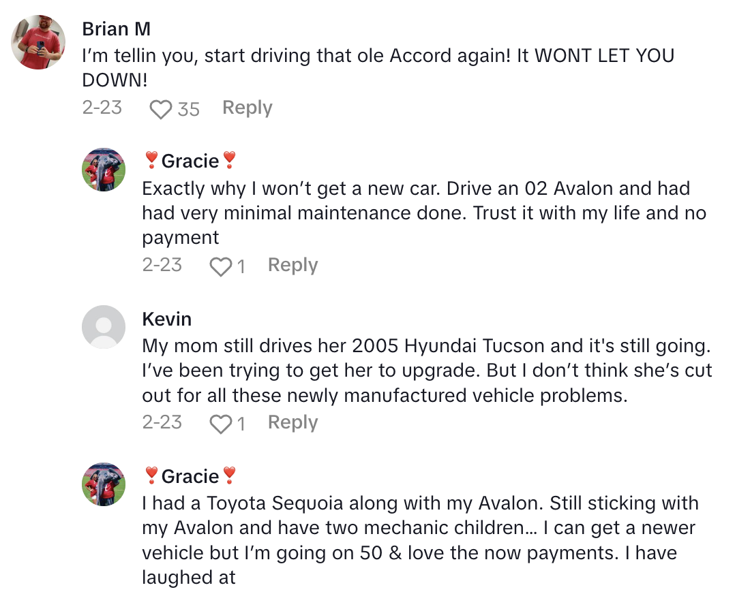Screen dimensions: 750x594
Task: Open Brian M's profile picture
Action: pos(38,42)
